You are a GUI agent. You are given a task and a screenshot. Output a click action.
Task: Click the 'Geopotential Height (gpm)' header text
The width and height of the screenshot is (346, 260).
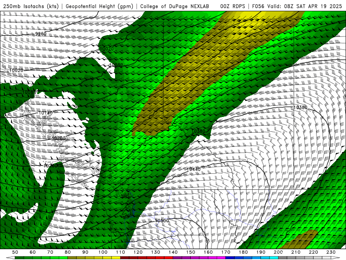click(x=99, y=6)
